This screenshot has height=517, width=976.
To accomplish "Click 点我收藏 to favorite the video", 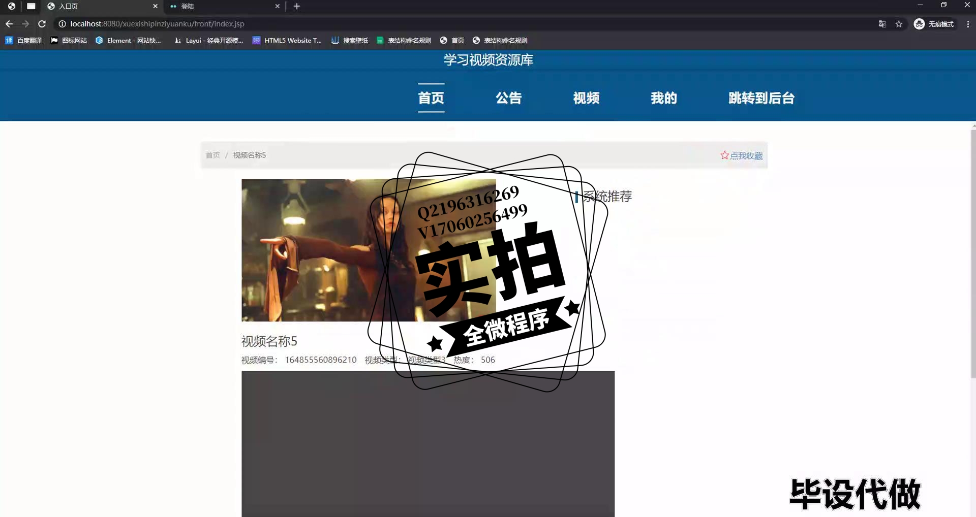I will coord(742,155).
